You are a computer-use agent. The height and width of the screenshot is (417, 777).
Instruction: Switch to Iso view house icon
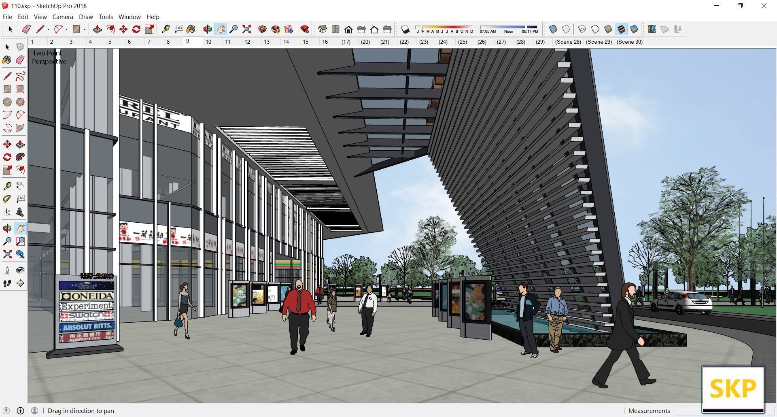(x=323, y=29)
